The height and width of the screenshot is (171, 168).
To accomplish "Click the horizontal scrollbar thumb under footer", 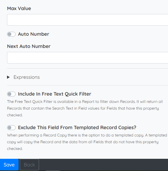I will (x=53, y=171).
